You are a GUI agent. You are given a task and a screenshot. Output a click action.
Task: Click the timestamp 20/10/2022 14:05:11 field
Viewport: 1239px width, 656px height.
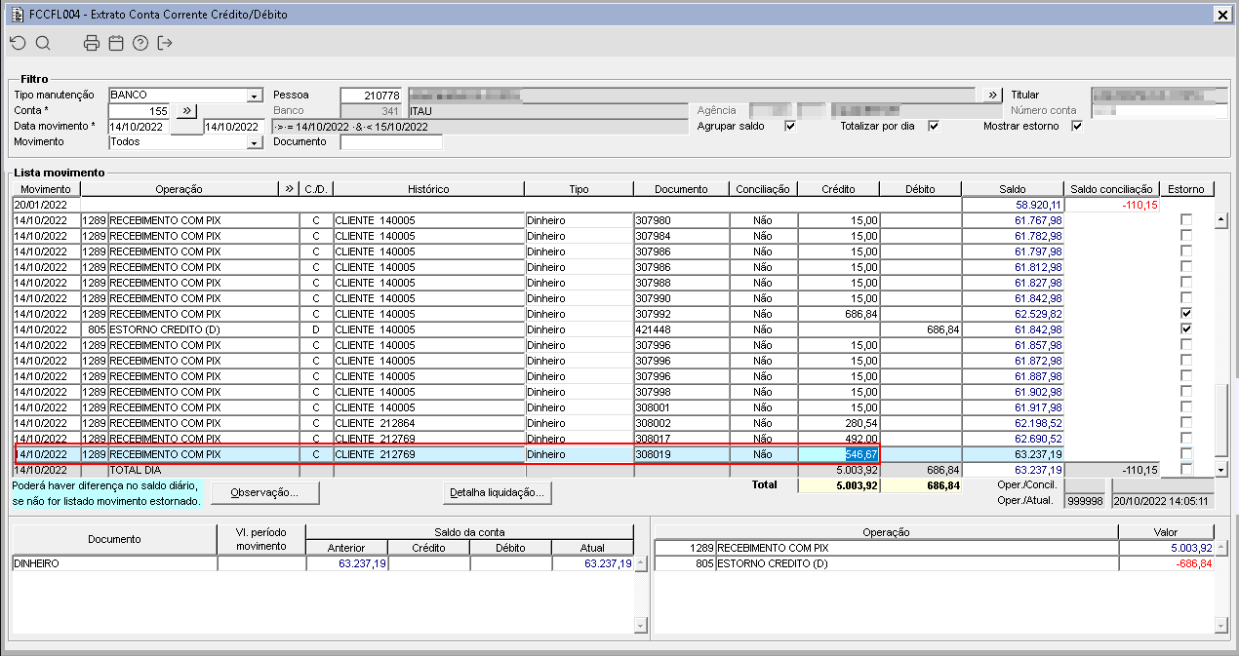[x=1162, y=501]
